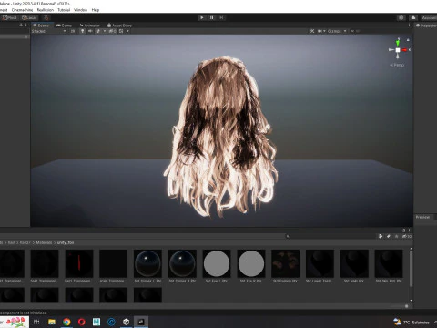Toggle scene effects icon

(98, 31)
